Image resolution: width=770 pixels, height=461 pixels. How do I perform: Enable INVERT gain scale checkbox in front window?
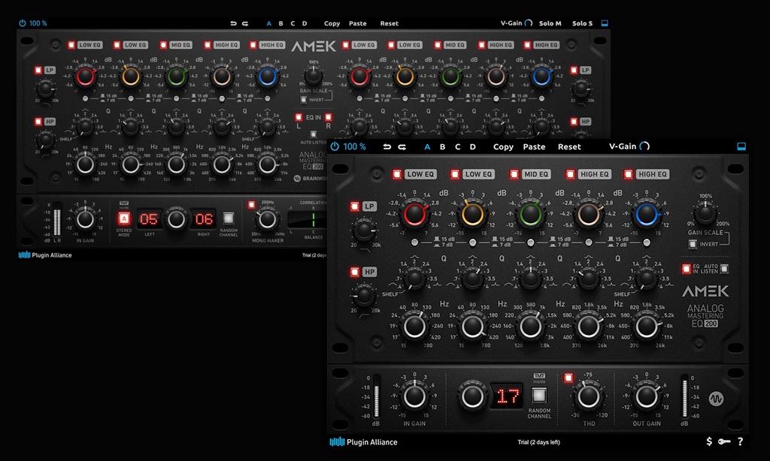[x=693, y=244]
